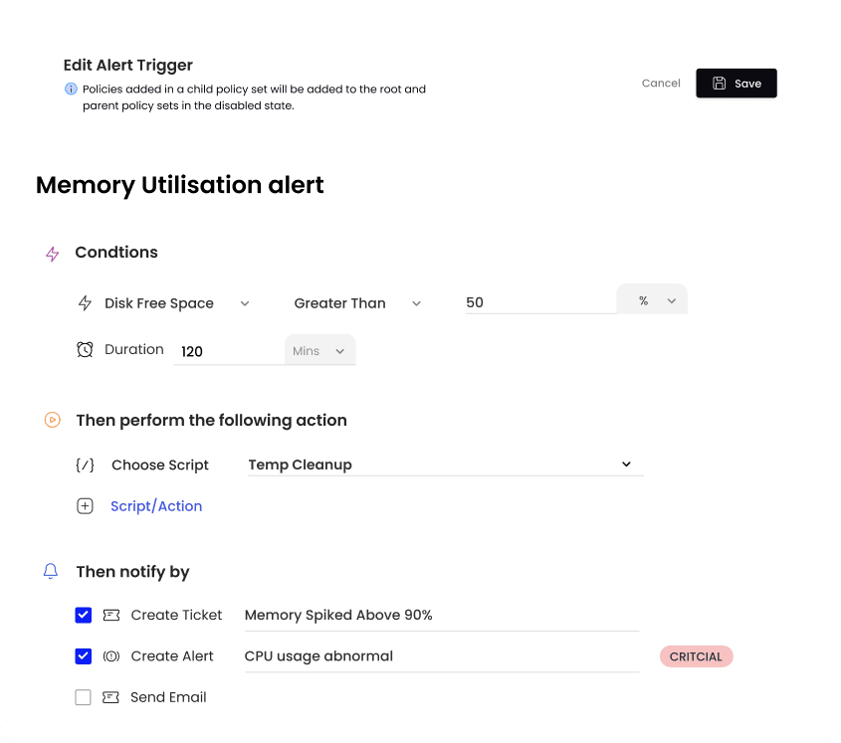The image size is (841, 743).
Task: Click the Create Alert label
Action: coord(172,656)
